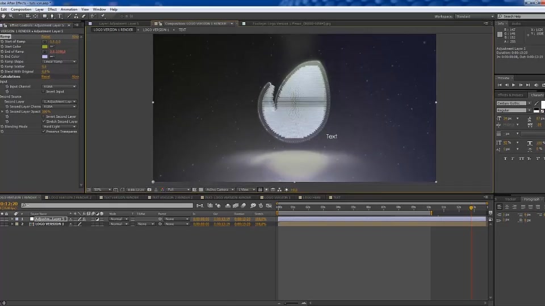This screenshot has height=306, width=545.
Task: Click eyedropper next to End Color
Action: (52, 57)
